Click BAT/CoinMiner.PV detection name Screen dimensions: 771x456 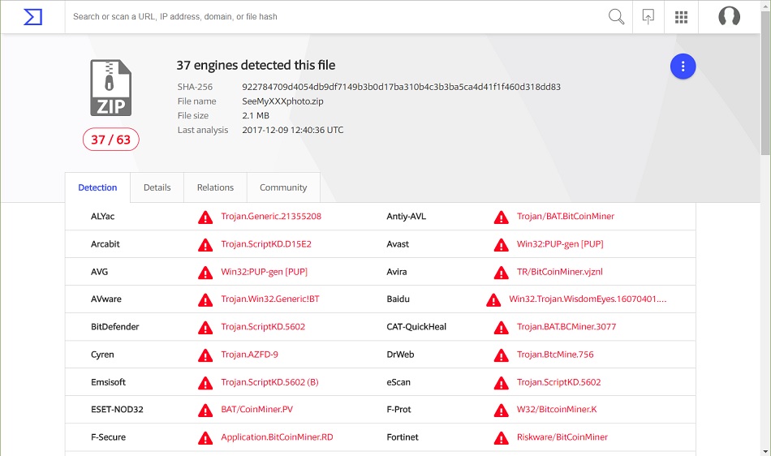click(256, 409)
